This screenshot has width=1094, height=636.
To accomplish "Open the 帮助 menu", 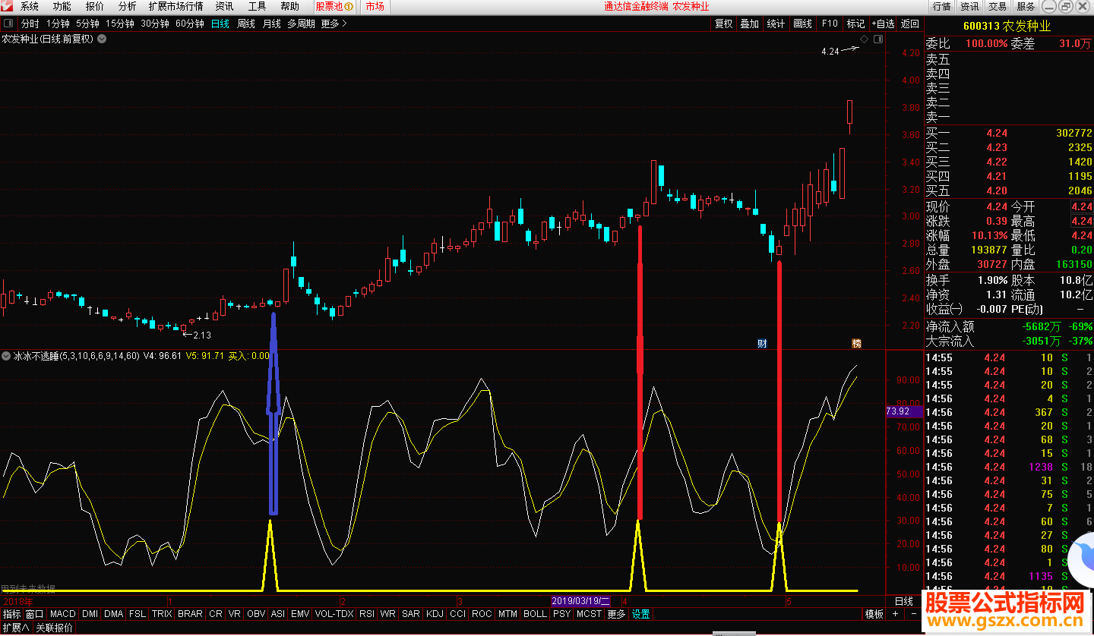I will pos(290,6).
